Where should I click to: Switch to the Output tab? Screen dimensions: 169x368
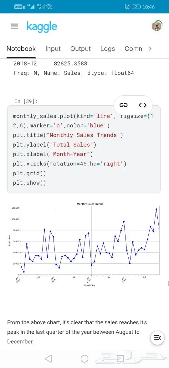pyautogui.click(x=80, y=48)
